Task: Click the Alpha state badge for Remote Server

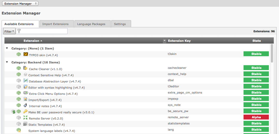Action: coord(256,117)
